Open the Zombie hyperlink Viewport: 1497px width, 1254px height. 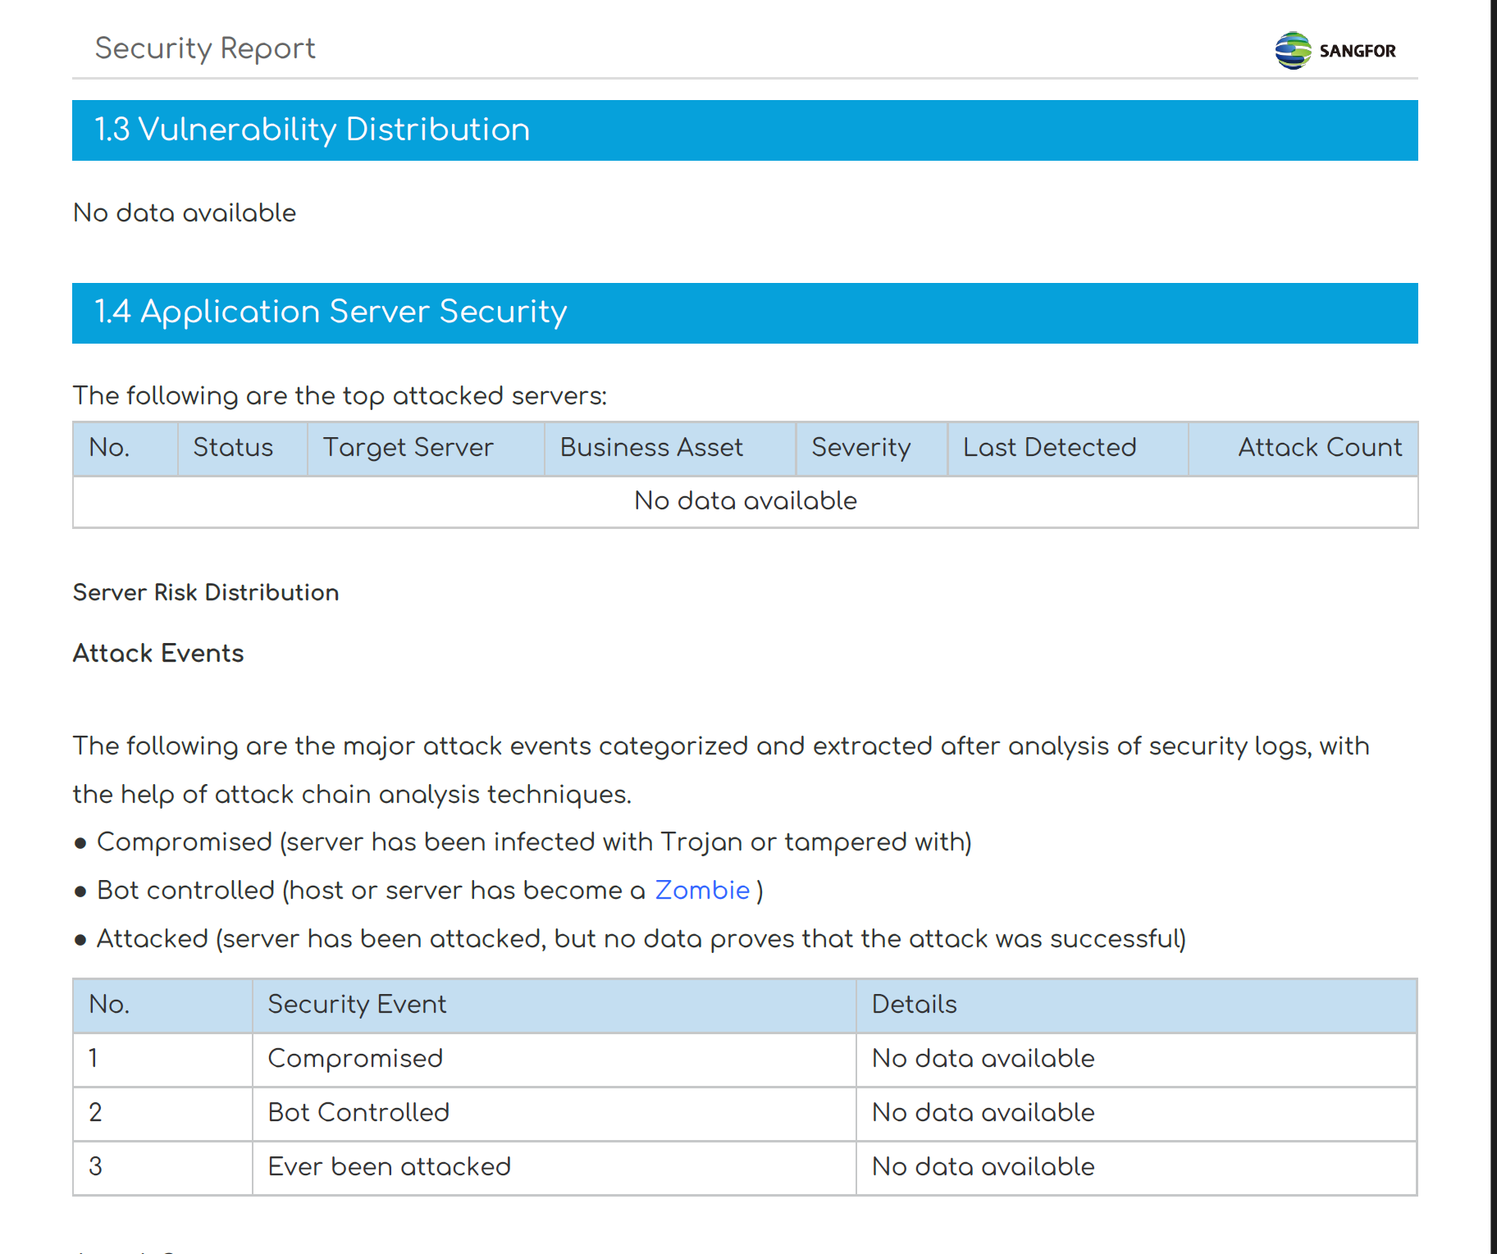701,890
